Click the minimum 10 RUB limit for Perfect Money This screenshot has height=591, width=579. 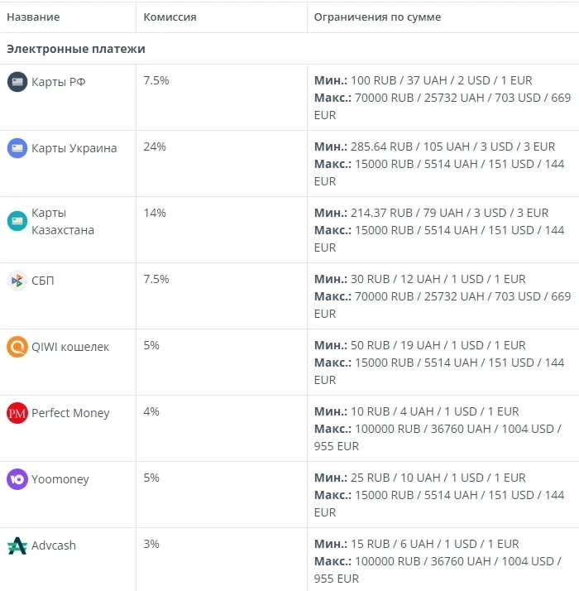pos(417,411)
